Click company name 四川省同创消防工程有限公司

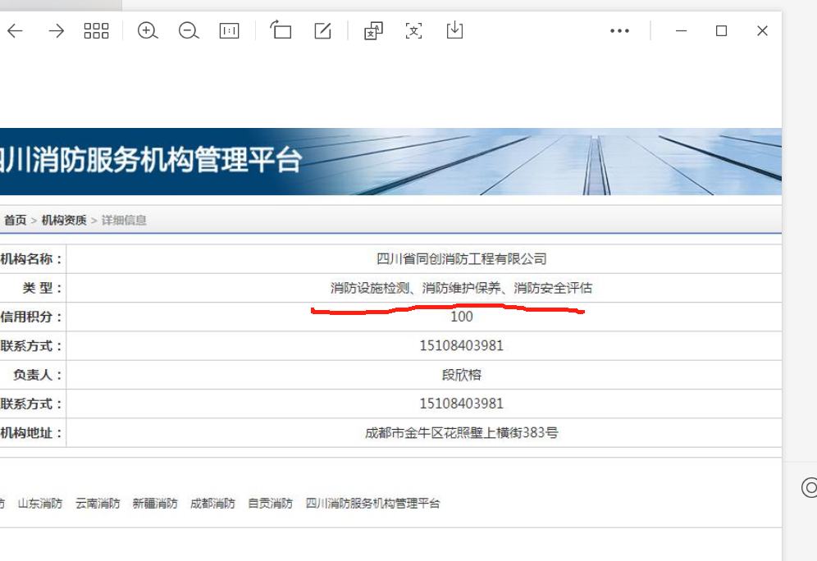point(462,259)
